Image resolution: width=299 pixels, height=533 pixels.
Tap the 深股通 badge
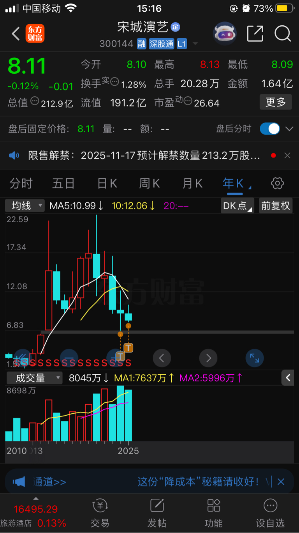[161, 44]
